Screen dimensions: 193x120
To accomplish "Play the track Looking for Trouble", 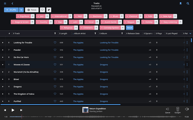I will coord(3,43).
